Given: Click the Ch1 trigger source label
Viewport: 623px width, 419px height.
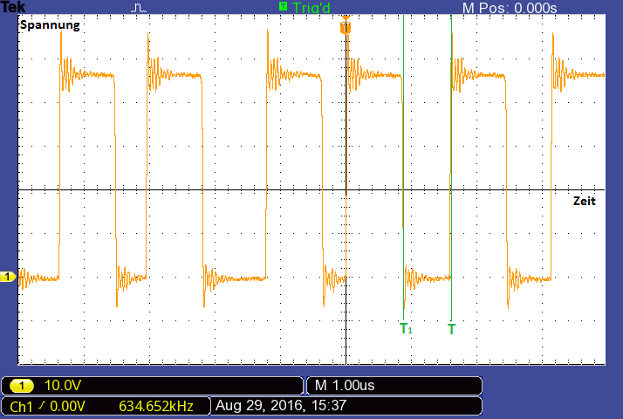Looking at the screenshot, I should tap(21, 407).
